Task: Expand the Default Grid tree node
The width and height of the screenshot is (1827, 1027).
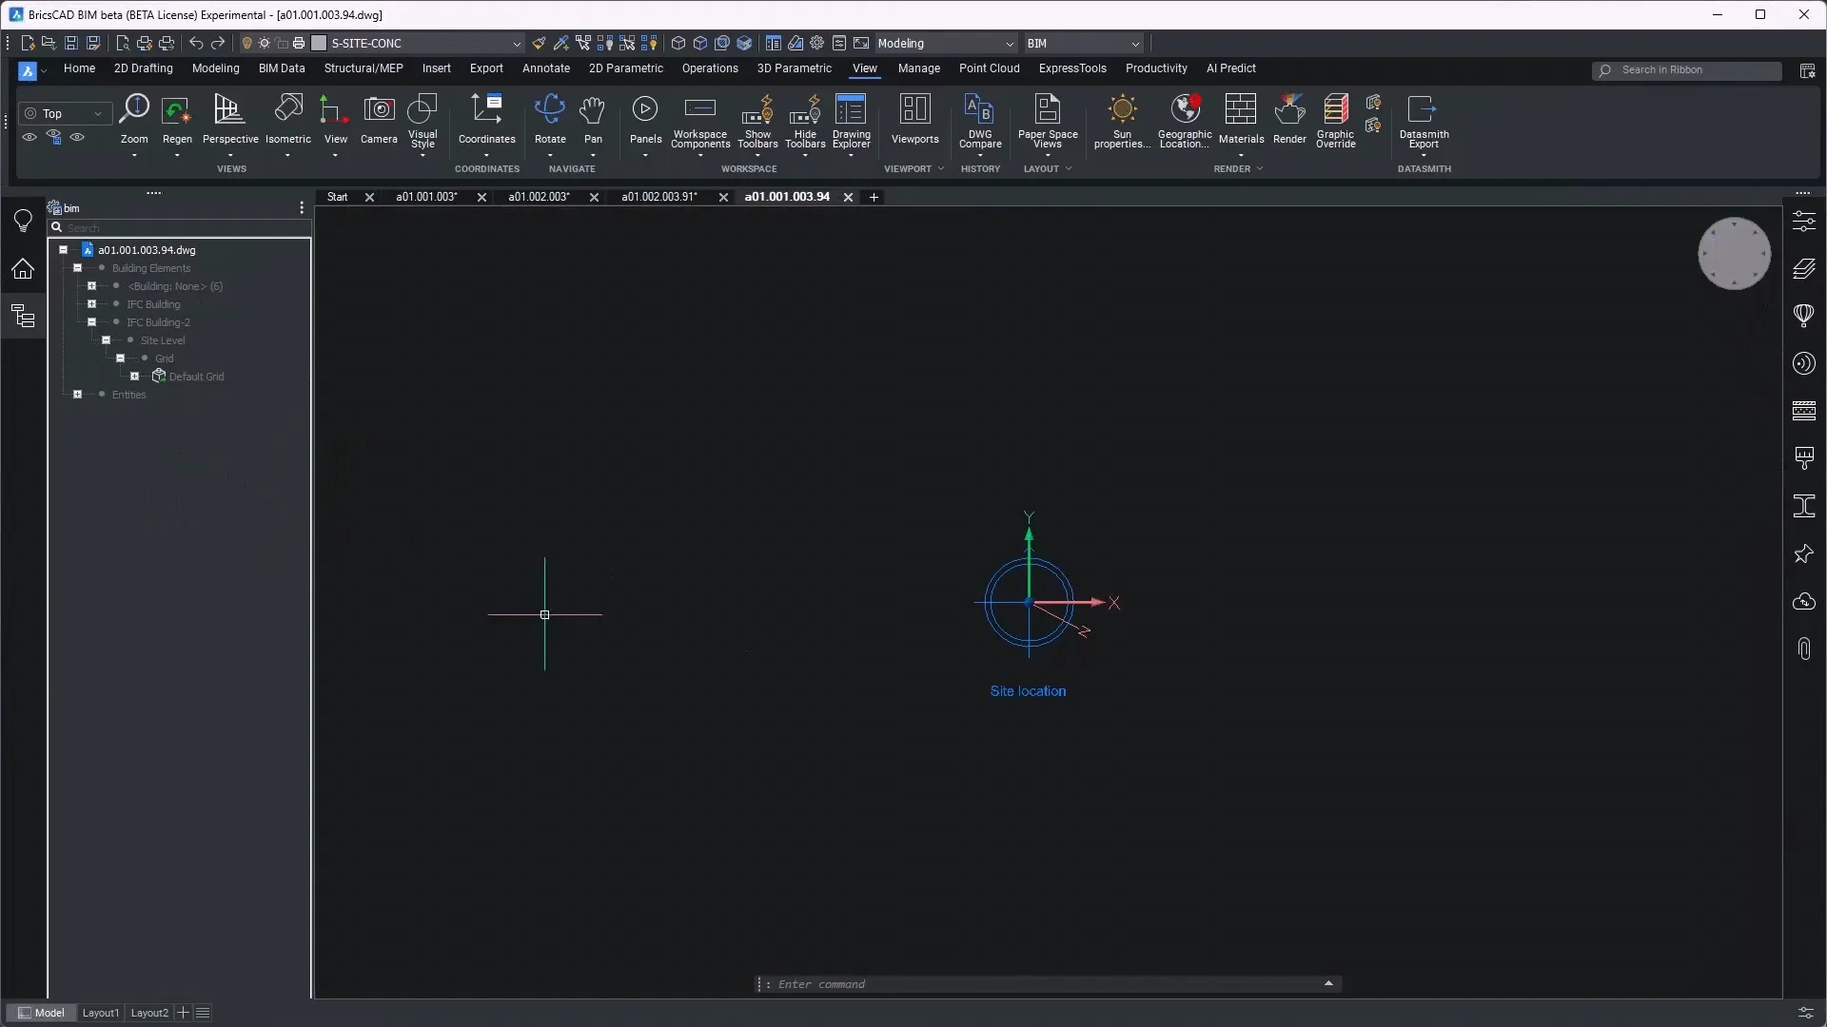Action: tap(135, 377)
